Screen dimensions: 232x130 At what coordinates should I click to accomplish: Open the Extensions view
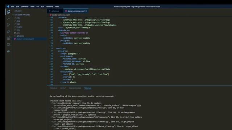(8, 38)
